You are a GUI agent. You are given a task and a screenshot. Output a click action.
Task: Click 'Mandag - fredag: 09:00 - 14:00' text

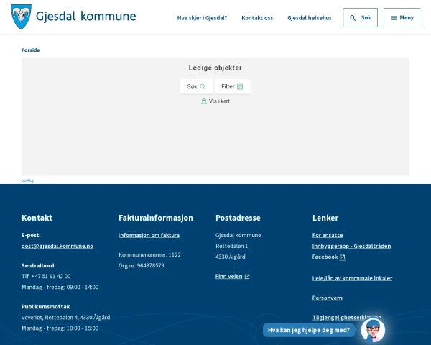(x=60, y=287)
